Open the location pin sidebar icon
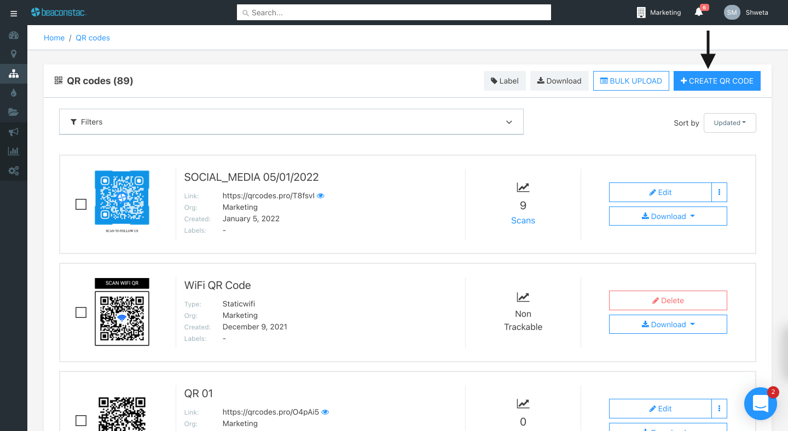Image resolution: width=788 pixels, height=431 pixels. 14,54
